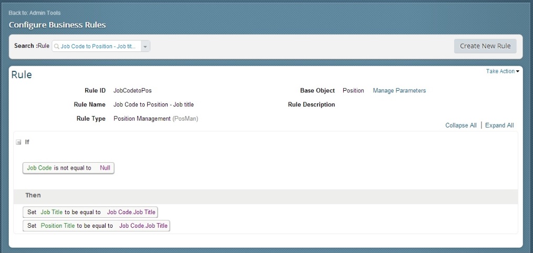Click Expand All link
Screen dimensions: 533x253
tap(499, 125)
